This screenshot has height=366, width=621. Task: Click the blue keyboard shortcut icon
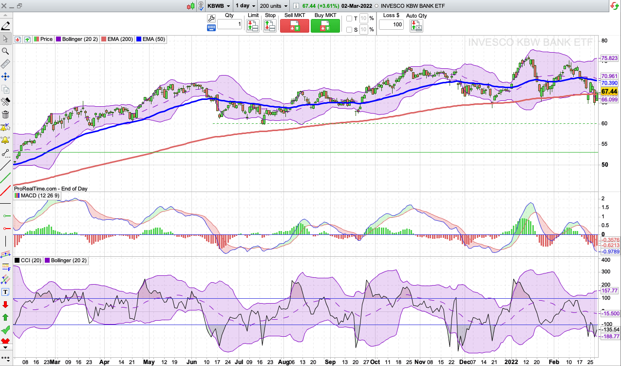[x=211, y=28]
